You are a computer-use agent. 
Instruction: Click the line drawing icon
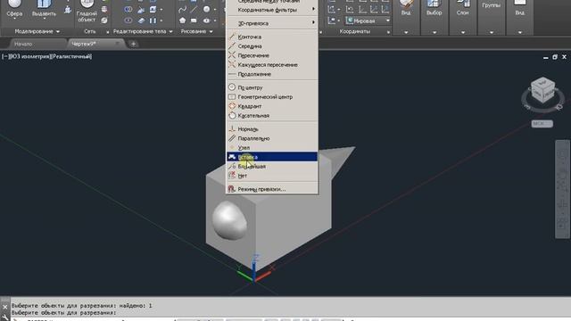coord(194,10)
